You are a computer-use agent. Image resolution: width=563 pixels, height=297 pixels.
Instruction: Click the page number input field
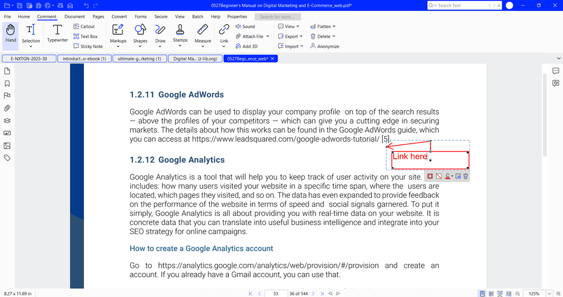click(x=276, y=293)
